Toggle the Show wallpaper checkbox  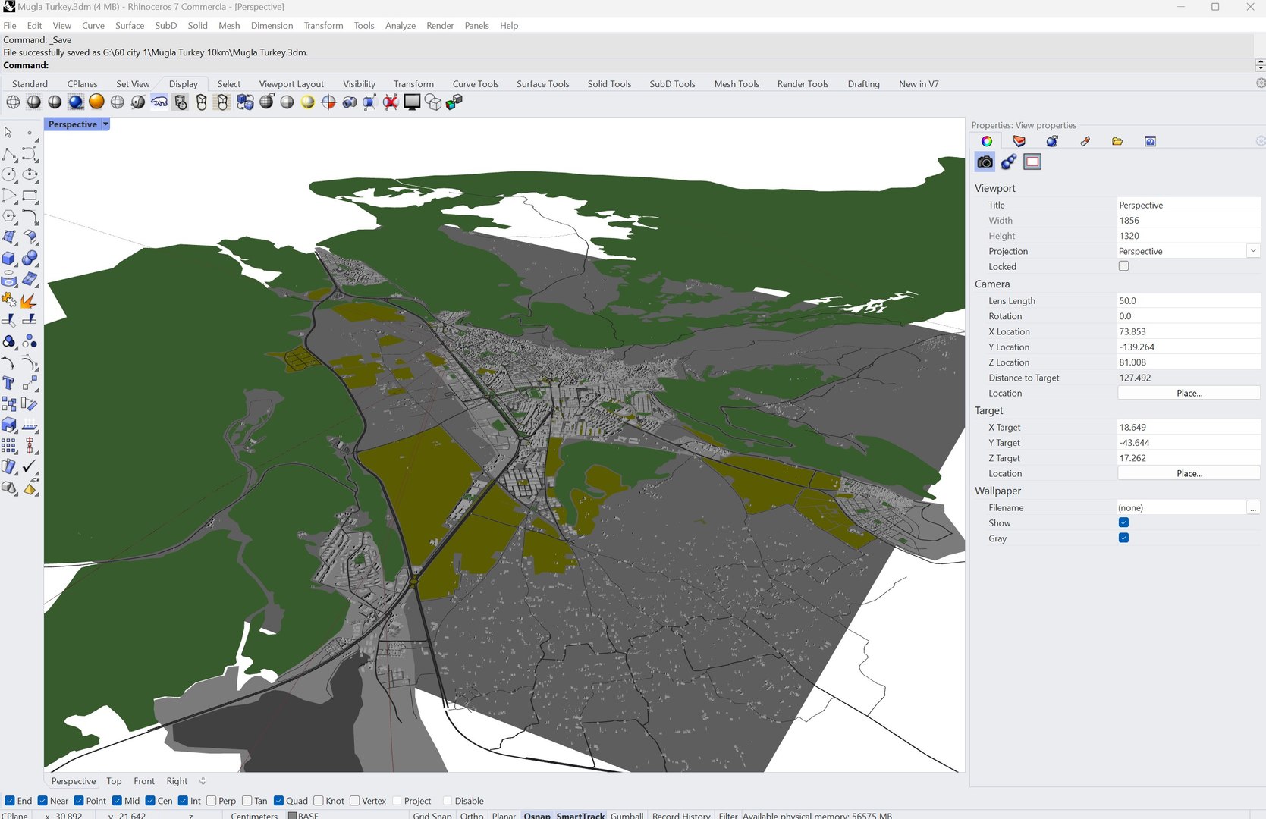pos(1123,522)
